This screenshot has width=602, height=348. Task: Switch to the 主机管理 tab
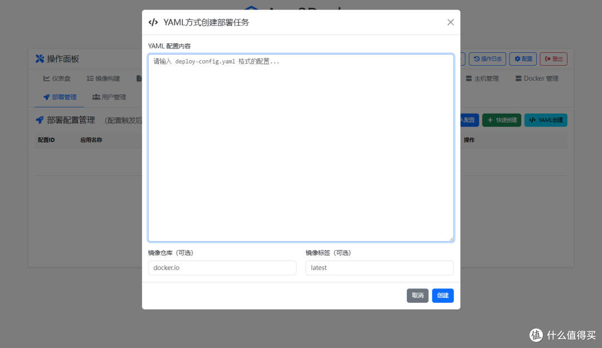482,79
